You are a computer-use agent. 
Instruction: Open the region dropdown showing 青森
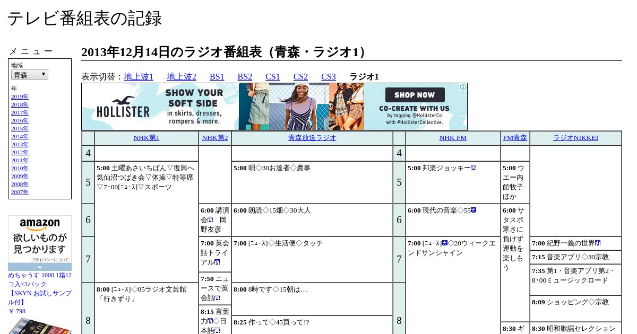[x=30, y=75]
